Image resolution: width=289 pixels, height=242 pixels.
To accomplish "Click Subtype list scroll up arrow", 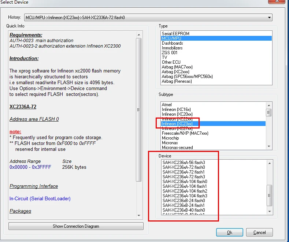I will coord(269,105).
